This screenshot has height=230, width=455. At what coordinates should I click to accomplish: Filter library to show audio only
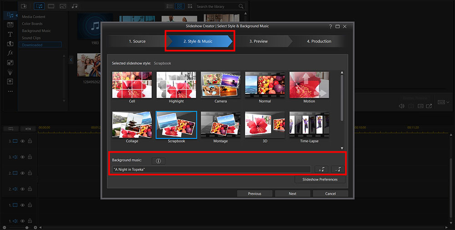tap(75, 6)
